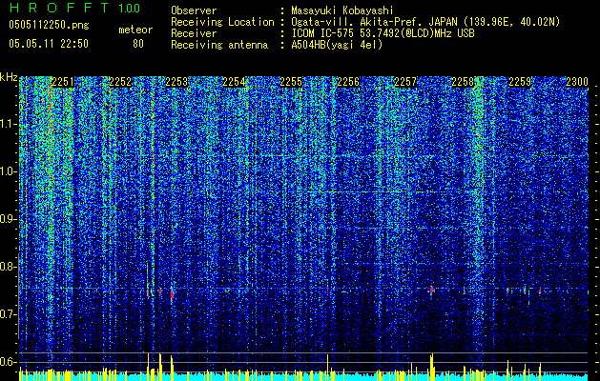The image size is (600, 381).
Task: Click the 2251 time marker
Action: pos(63,82)
